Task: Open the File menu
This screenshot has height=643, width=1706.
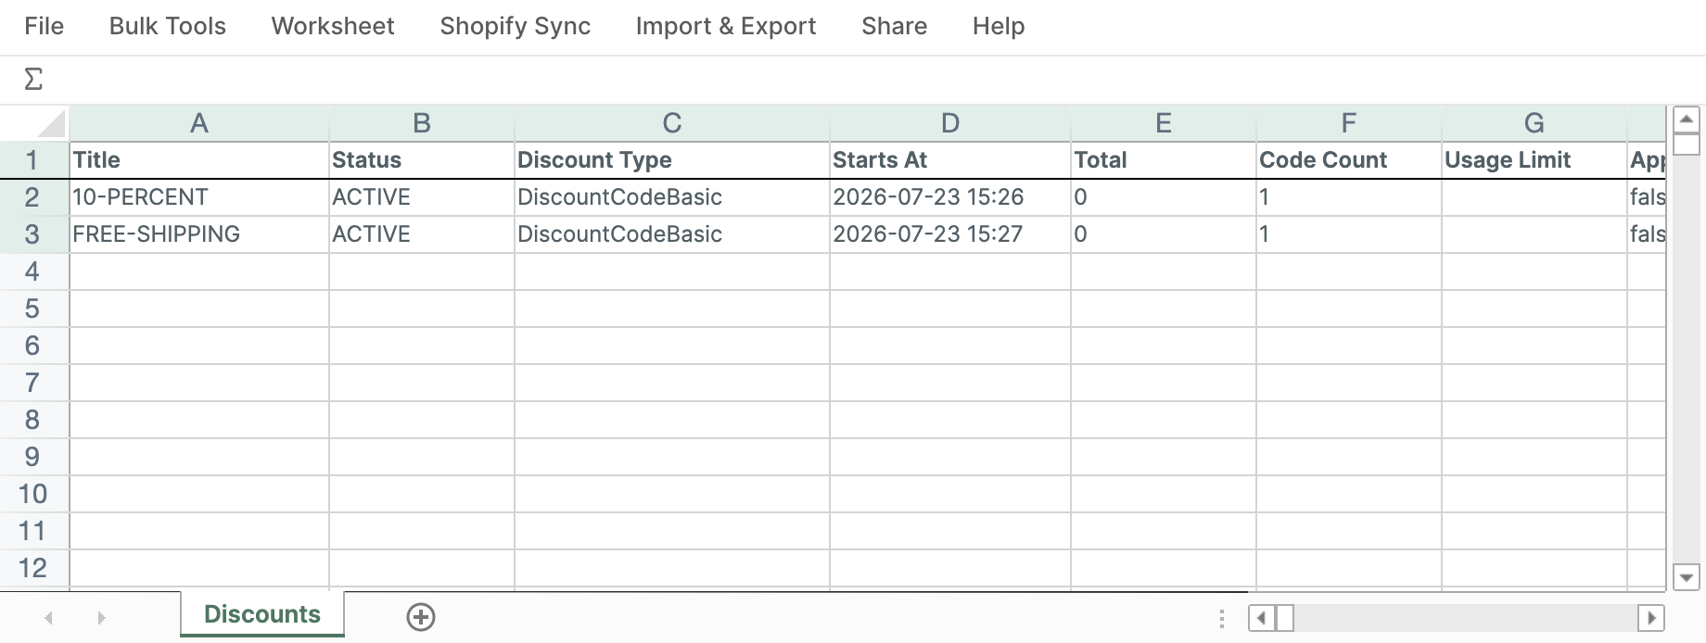Action: [44, 26]
